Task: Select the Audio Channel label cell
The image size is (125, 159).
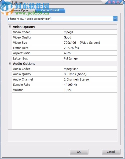Action: click(37, 79)
